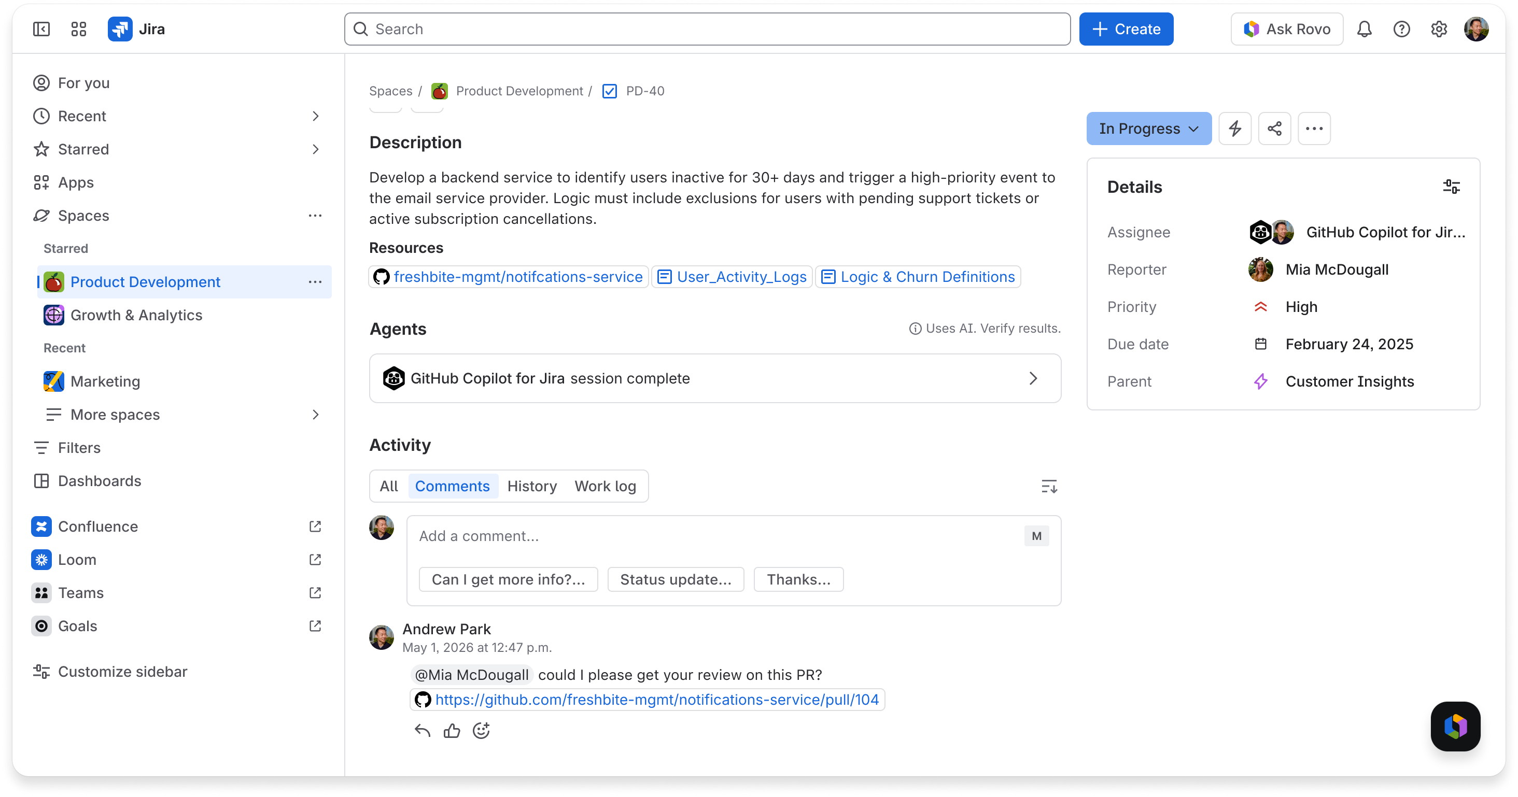Open the app switcher grid icon
This screenshot has height=797, width=1518.
[78, 29]
